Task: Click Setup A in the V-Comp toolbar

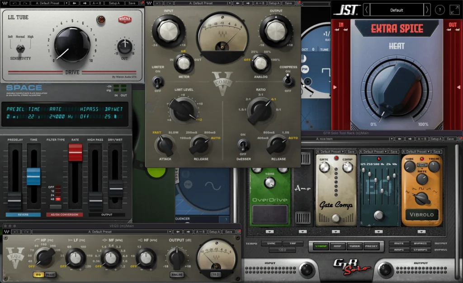Action: 274,3
